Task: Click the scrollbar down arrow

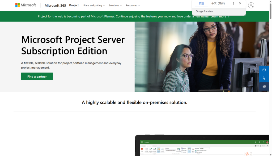Action: [270, 154]
